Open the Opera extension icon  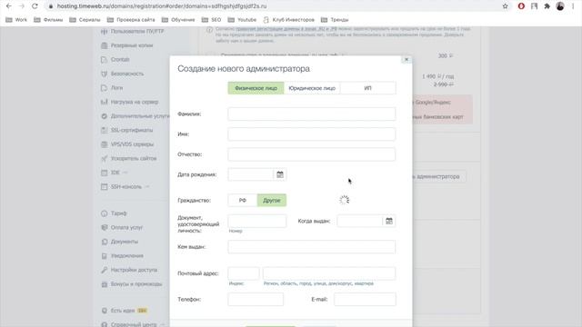coord(521,6)
